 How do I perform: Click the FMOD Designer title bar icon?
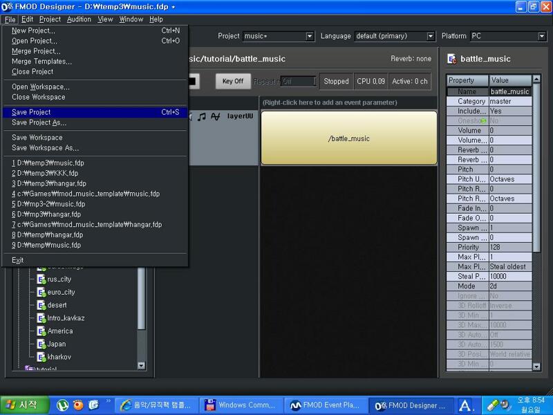[7, 7]
